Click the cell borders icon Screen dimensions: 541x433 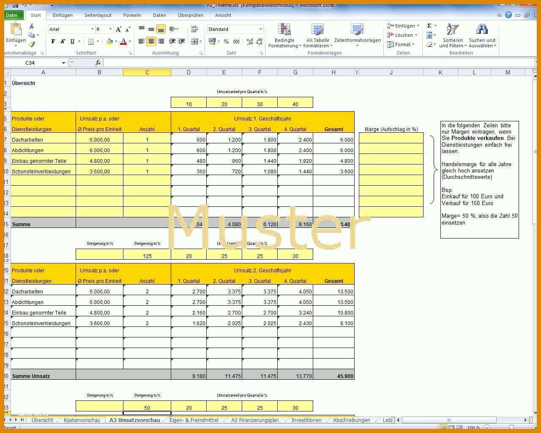click(x=91, y=41)
